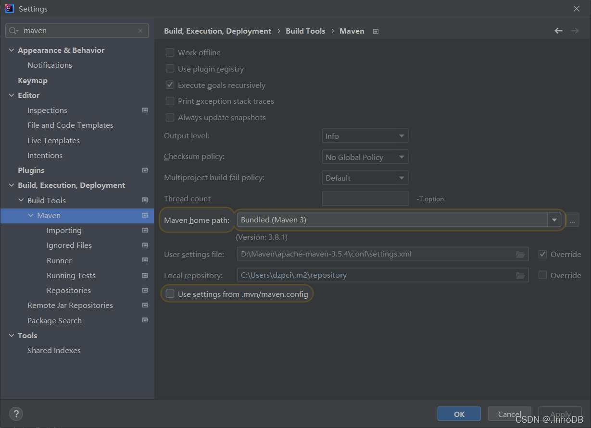Check Override for Local repository

[x=542, y=275]
